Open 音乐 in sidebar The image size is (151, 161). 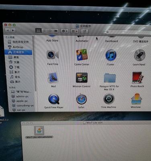click(15, 77)
